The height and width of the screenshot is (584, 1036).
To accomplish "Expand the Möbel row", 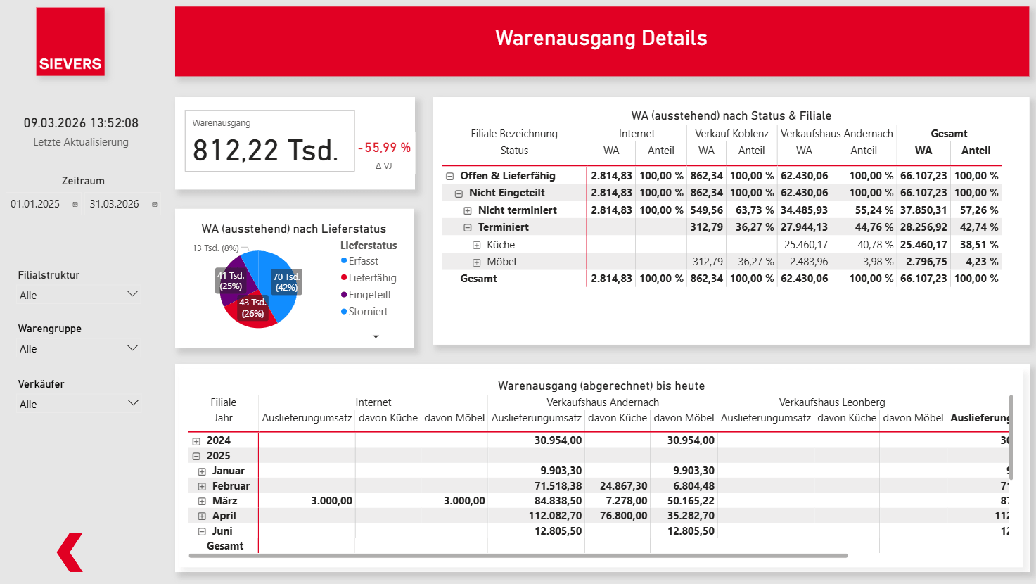I will coord(477,262).
